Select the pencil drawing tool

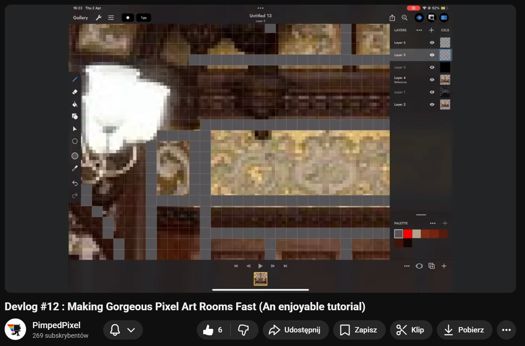[x=75, y=79]
